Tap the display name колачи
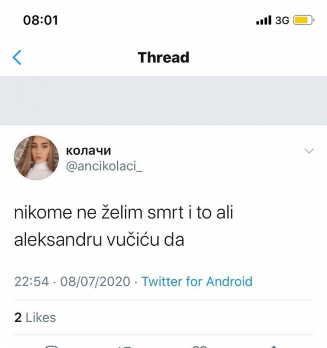 89,151
